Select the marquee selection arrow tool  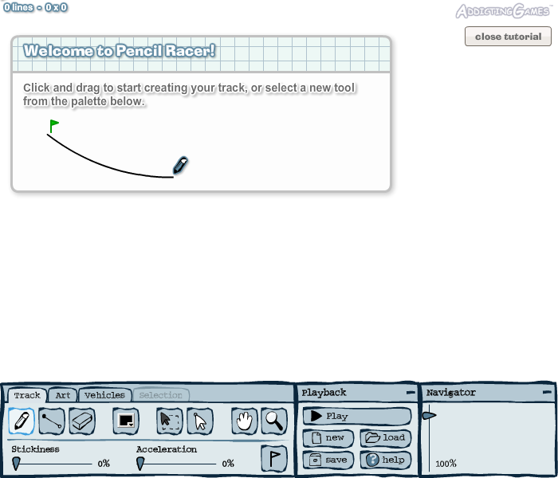click(170, 421)
